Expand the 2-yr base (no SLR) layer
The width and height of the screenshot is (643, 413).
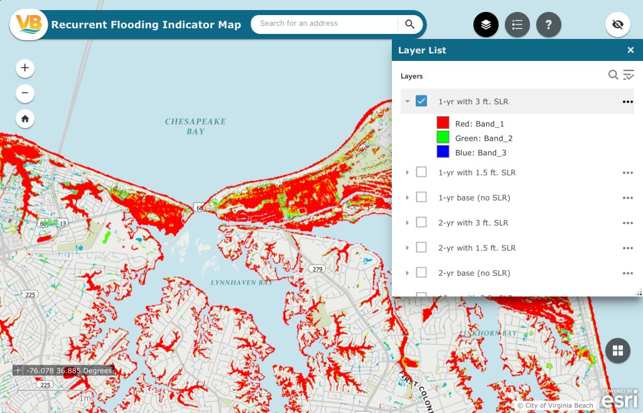408,273
